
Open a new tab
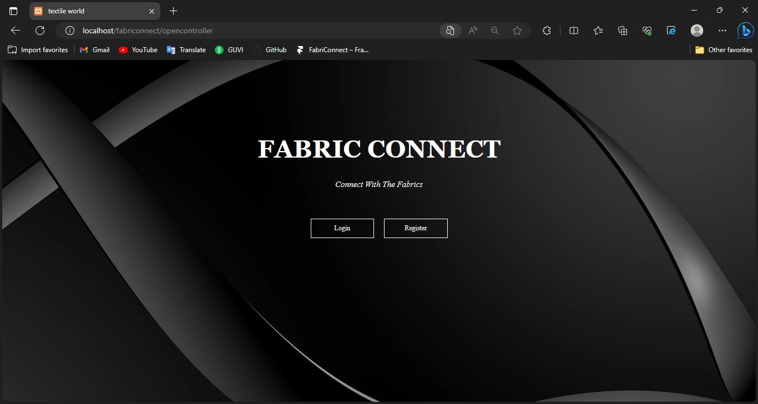pos(173,11)
